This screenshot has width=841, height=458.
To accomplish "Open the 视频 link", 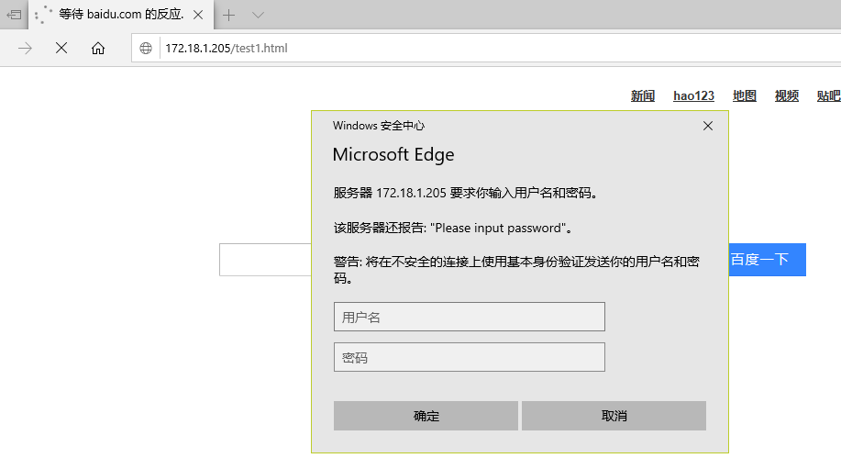I will pyautogui.click(x=787, y=96).
